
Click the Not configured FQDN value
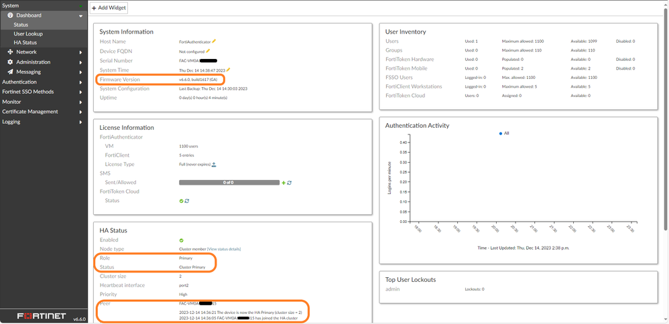(x=192, y=51)
